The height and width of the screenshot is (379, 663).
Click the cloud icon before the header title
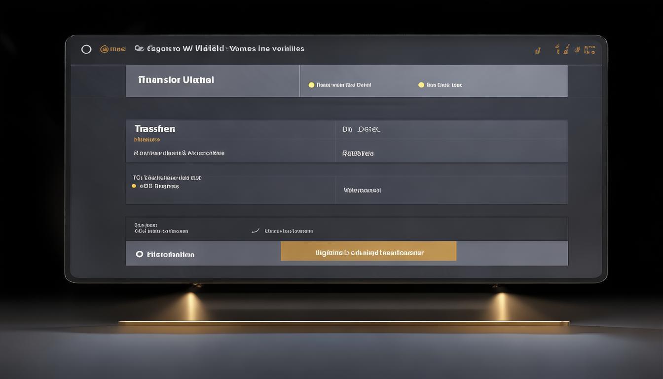pos(139,49)
